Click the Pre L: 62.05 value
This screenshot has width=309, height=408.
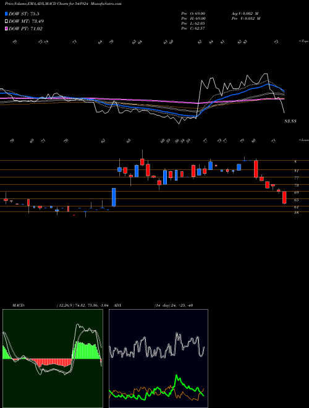coord(193,23)
